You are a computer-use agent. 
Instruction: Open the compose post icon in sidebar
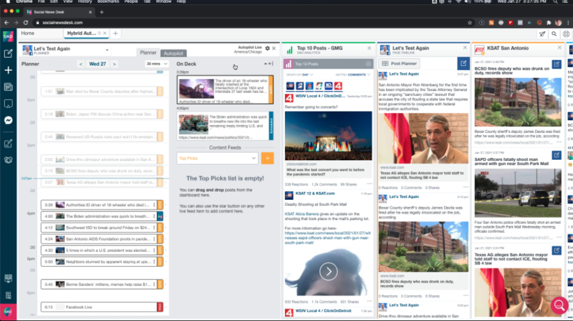click(x=8, y=53)
